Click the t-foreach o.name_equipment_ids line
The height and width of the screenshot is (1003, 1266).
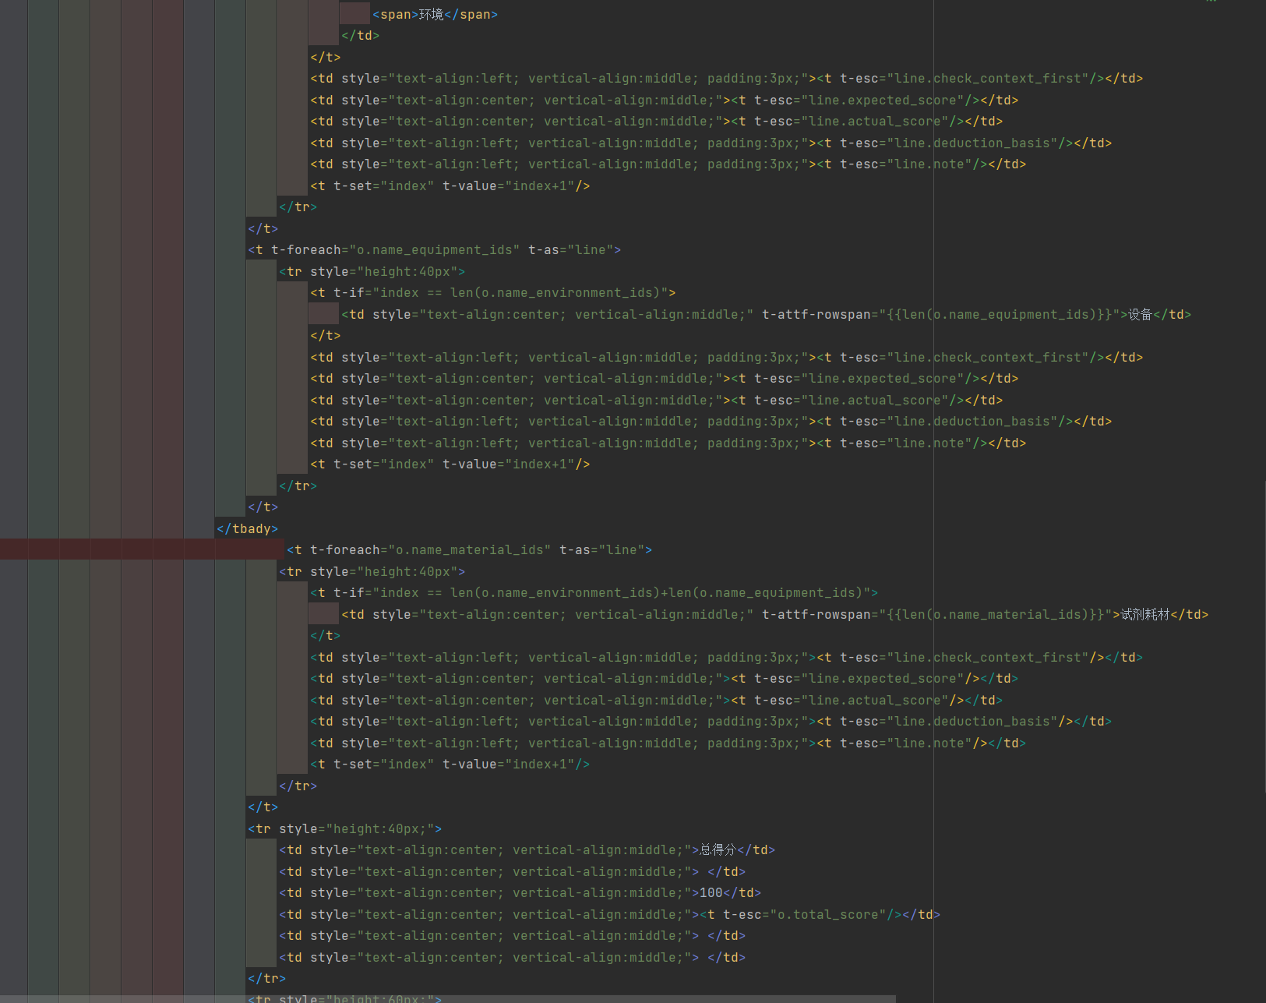pos(435,250)
